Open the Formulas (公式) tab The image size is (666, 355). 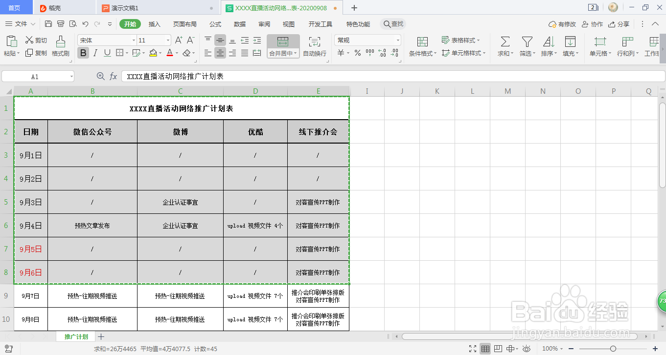215,24
